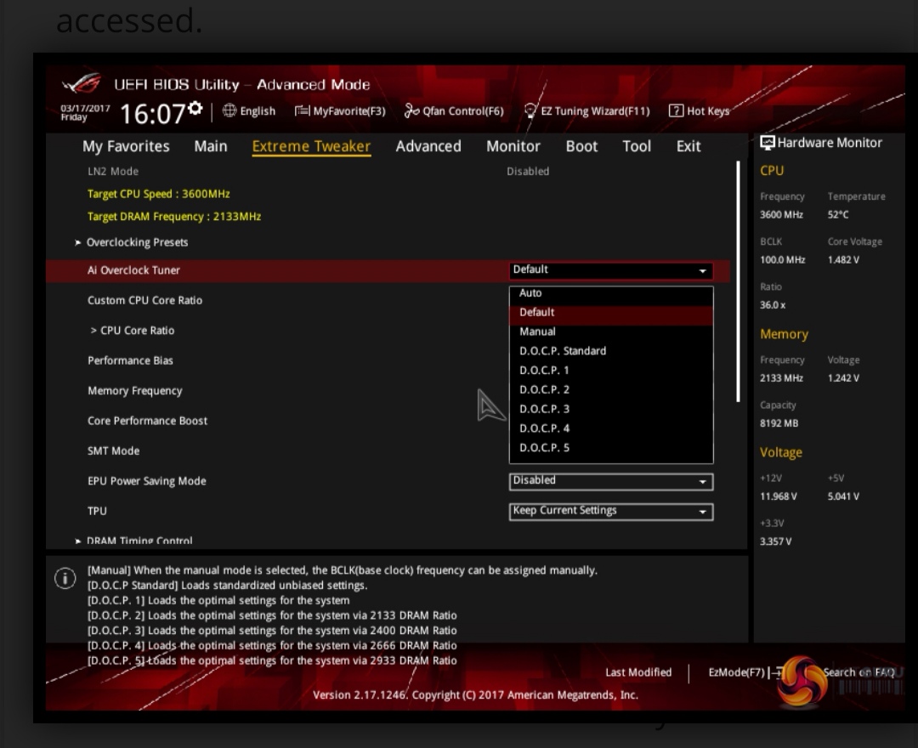Select D.O.C.P. Standard option
The image size is (918, 748).
[x=611, y=351]
